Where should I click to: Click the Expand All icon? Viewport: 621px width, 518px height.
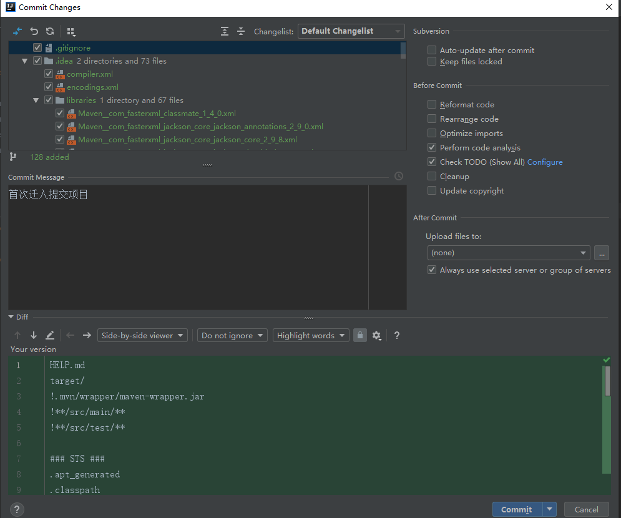(225, 31)
